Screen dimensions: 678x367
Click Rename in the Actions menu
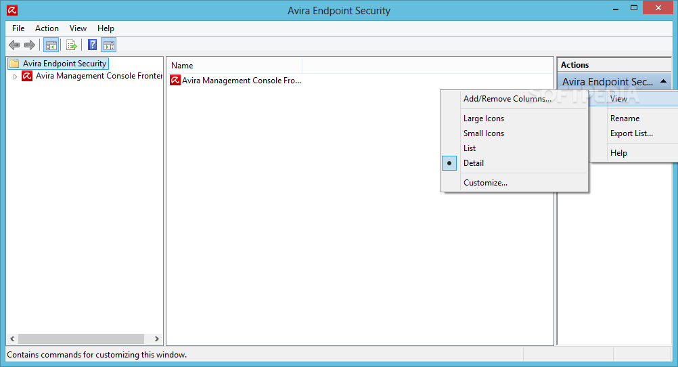click(x=633, y=118)
